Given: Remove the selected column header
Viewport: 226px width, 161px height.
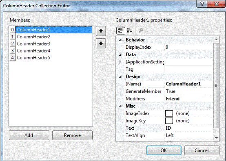Looking at the screenshot, I should 72,135.
